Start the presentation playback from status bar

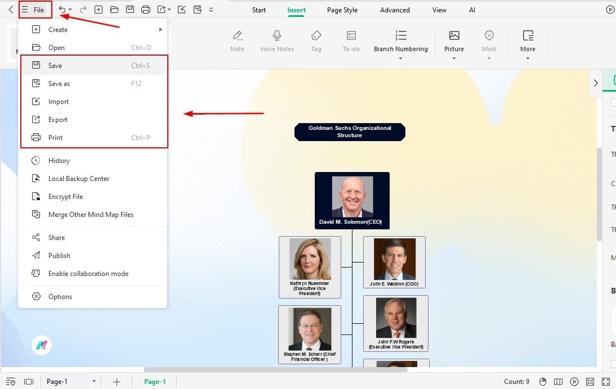click(574, 381)
